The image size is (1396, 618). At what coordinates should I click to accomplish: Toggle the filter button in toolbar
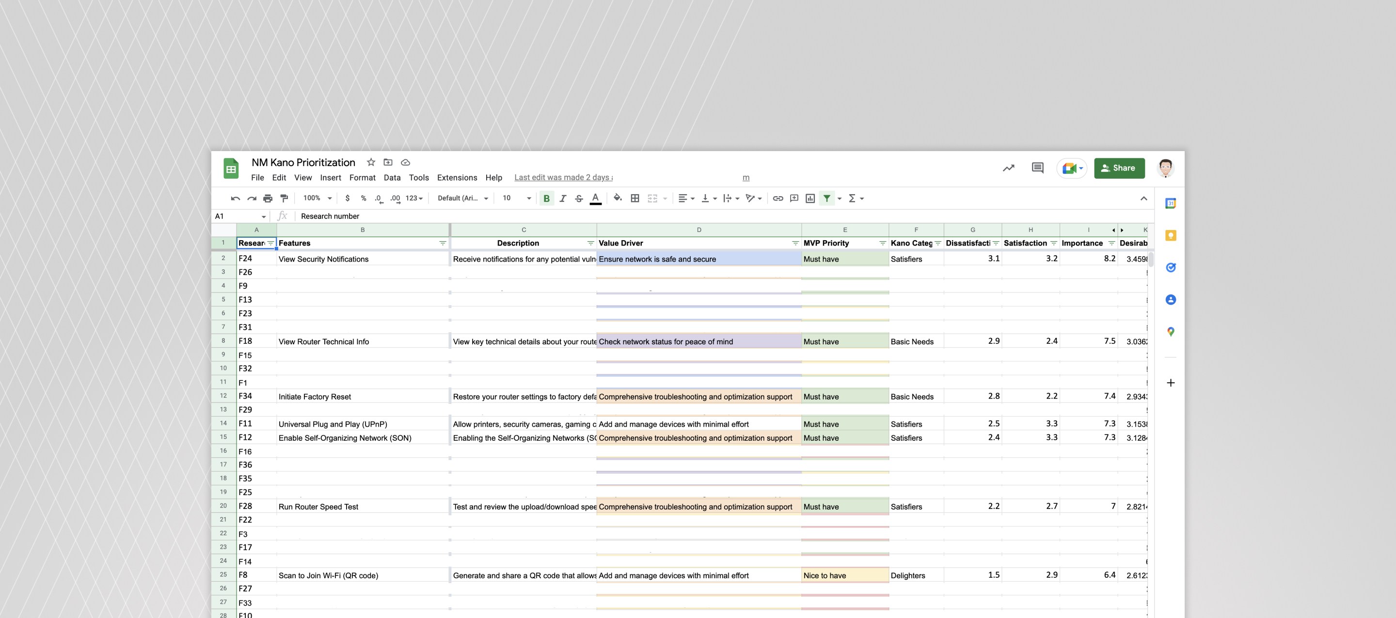[x=827, y=198]
